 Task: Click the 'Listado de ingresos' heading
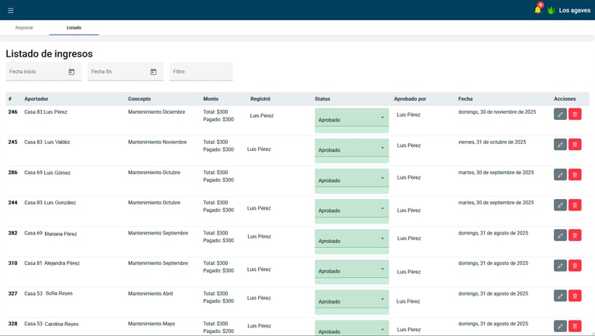coord(50,54)
